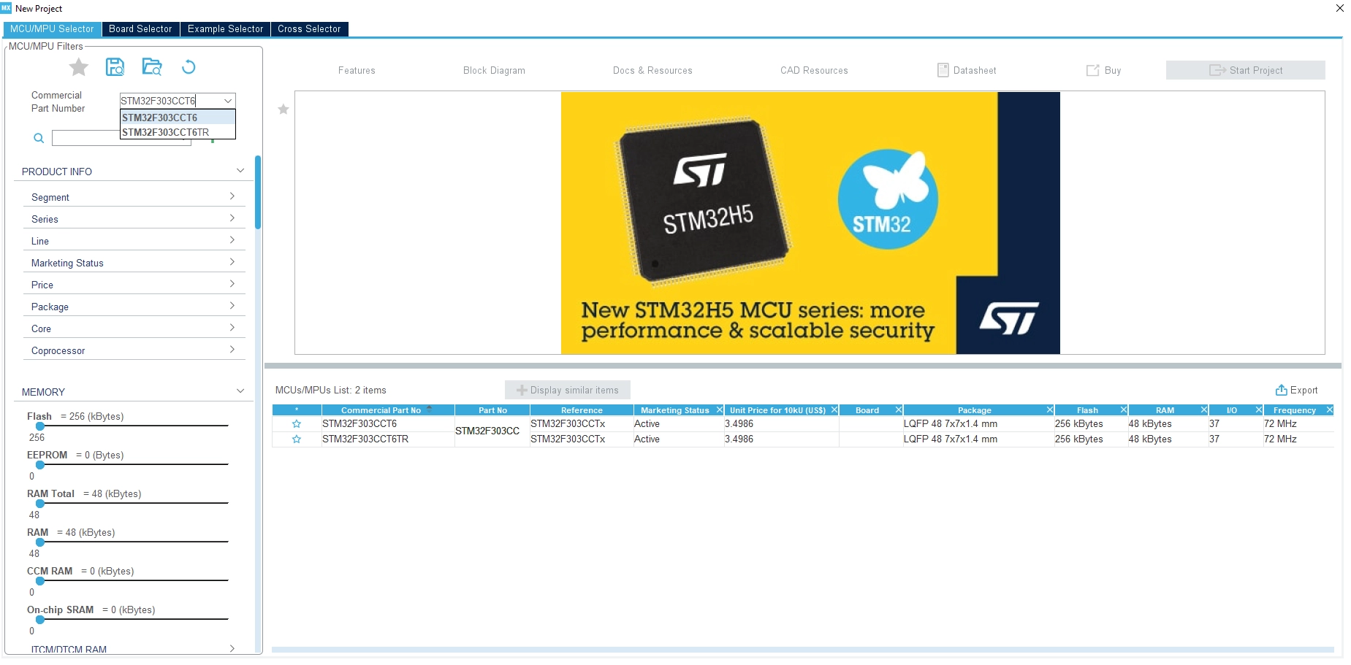Open the Features tab
The height and width of the screenshot is (665, 1351).
pyautogui.click(x=357, y=71)
